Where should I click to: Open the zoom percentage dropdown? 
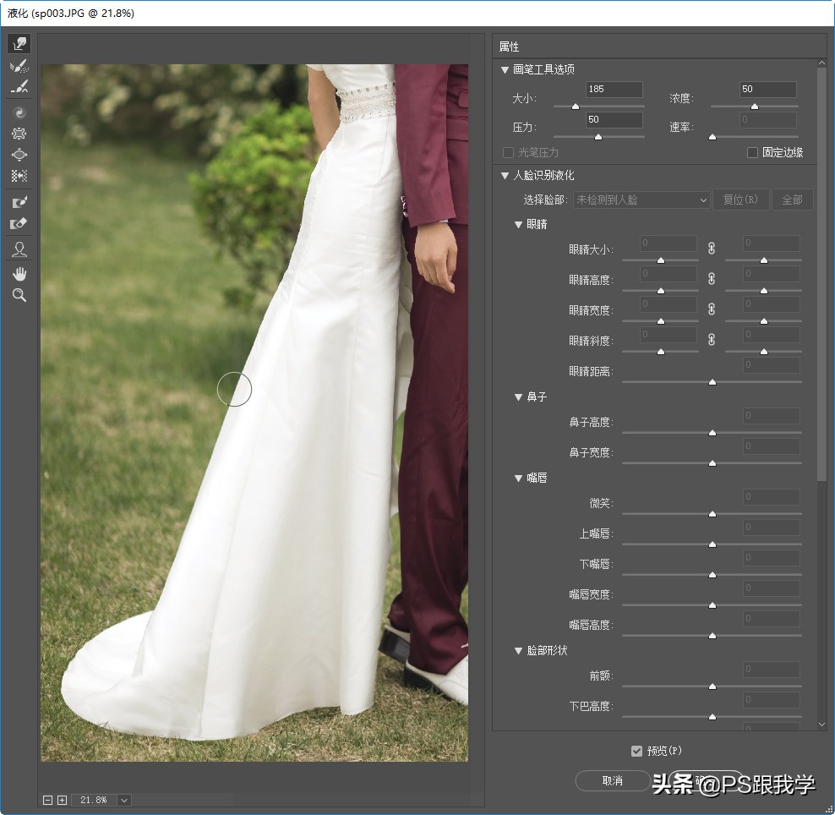pos(124,800)
